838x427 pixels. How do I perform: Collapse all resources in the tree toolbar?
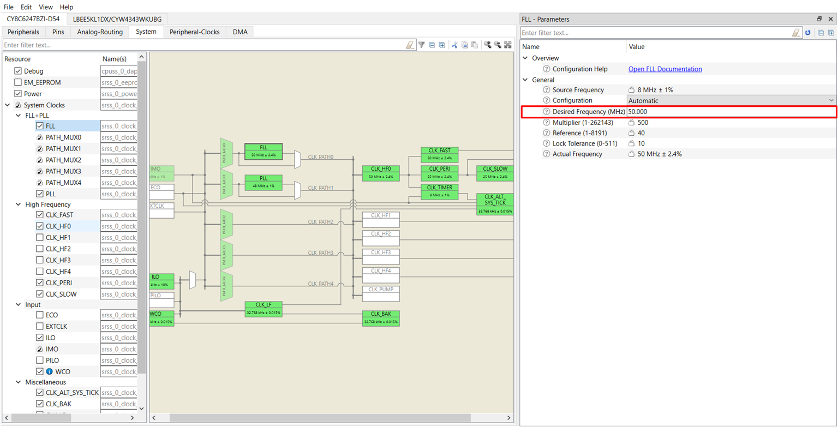point(432,45)
